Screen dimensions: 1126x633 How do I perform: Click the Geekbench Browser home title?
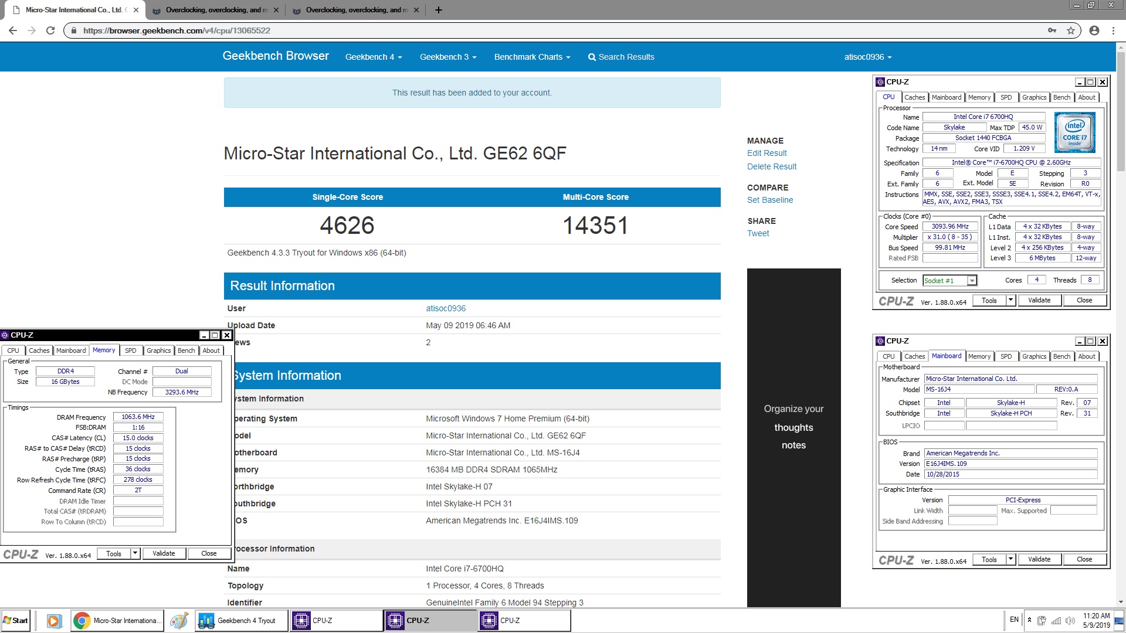(276, 56)
